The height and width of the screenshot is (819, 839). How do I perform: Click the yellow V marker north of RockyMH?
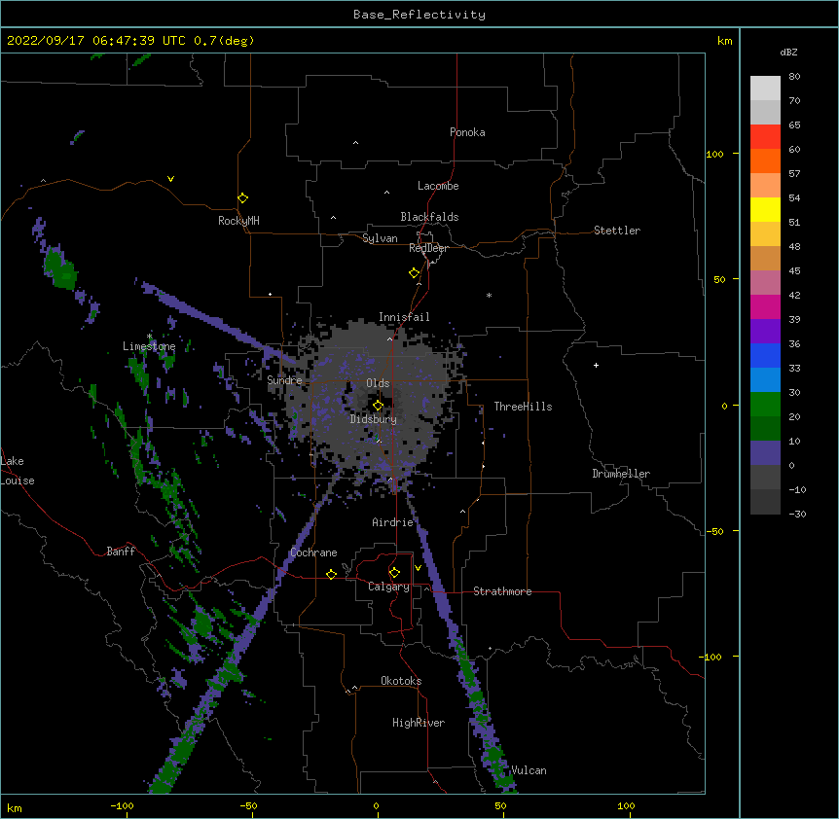click(170, 179)
